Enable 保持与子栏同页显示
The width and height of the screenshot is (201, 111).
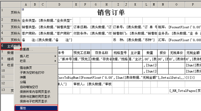(x=36, y=102)
